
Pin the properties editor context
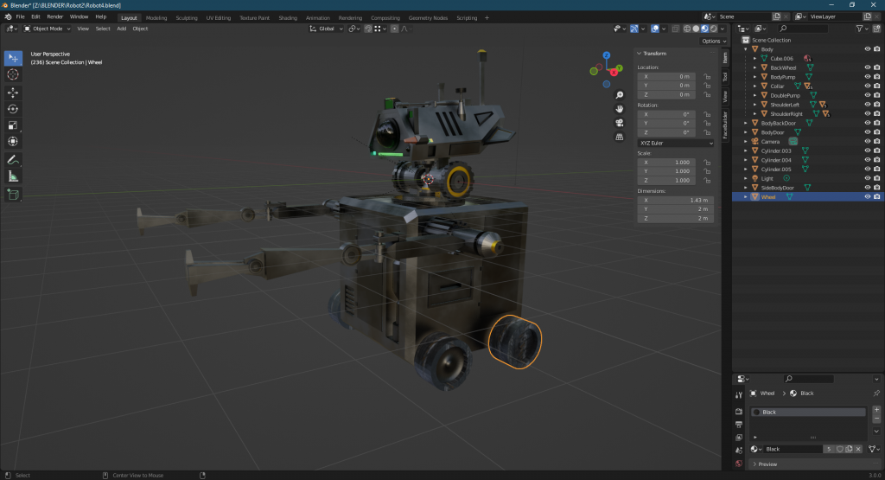[876, 393]
